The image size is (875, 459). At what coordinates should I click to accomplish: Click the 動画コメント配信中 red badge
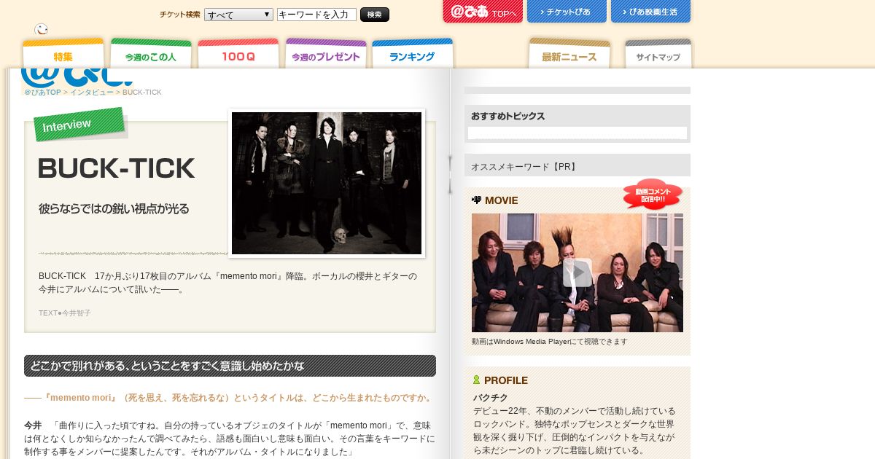pos(653,194)
